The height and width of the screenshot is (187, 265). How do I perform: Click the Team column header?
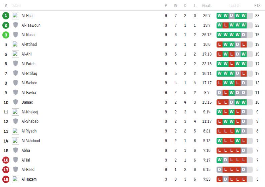pos(16,6)
